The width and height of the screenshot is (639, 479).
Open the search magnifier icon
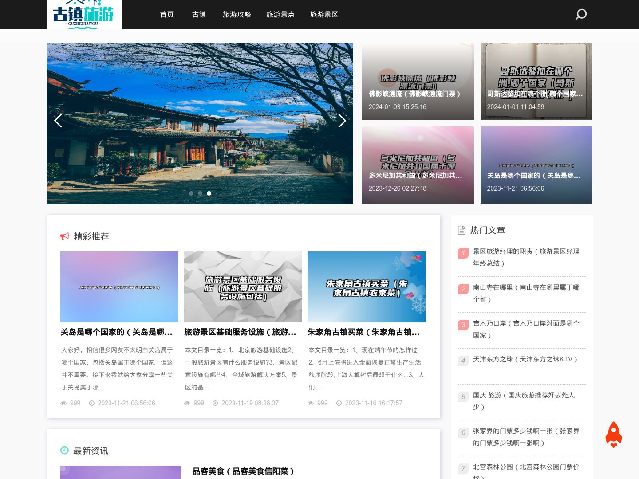(x=581, y=14)
